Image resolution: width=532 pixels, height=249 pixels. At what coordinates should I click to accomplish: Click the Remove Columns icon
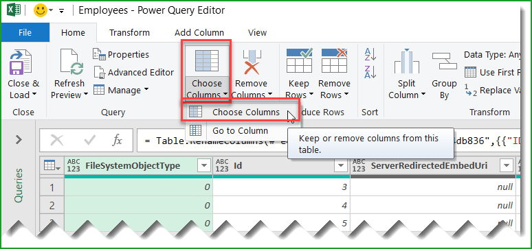(251, 62)
